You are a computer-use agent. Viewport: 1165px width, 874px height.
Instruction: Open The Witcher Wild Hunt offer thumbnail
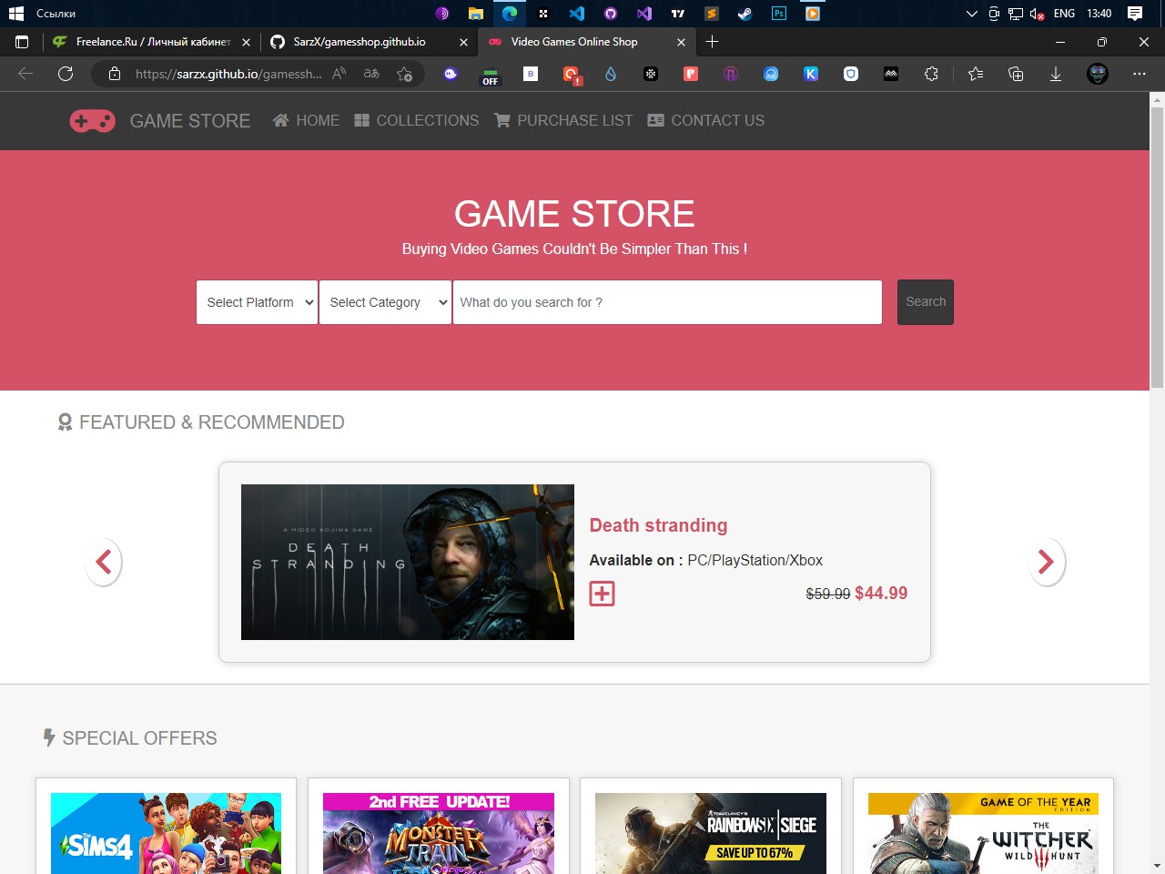983,833
